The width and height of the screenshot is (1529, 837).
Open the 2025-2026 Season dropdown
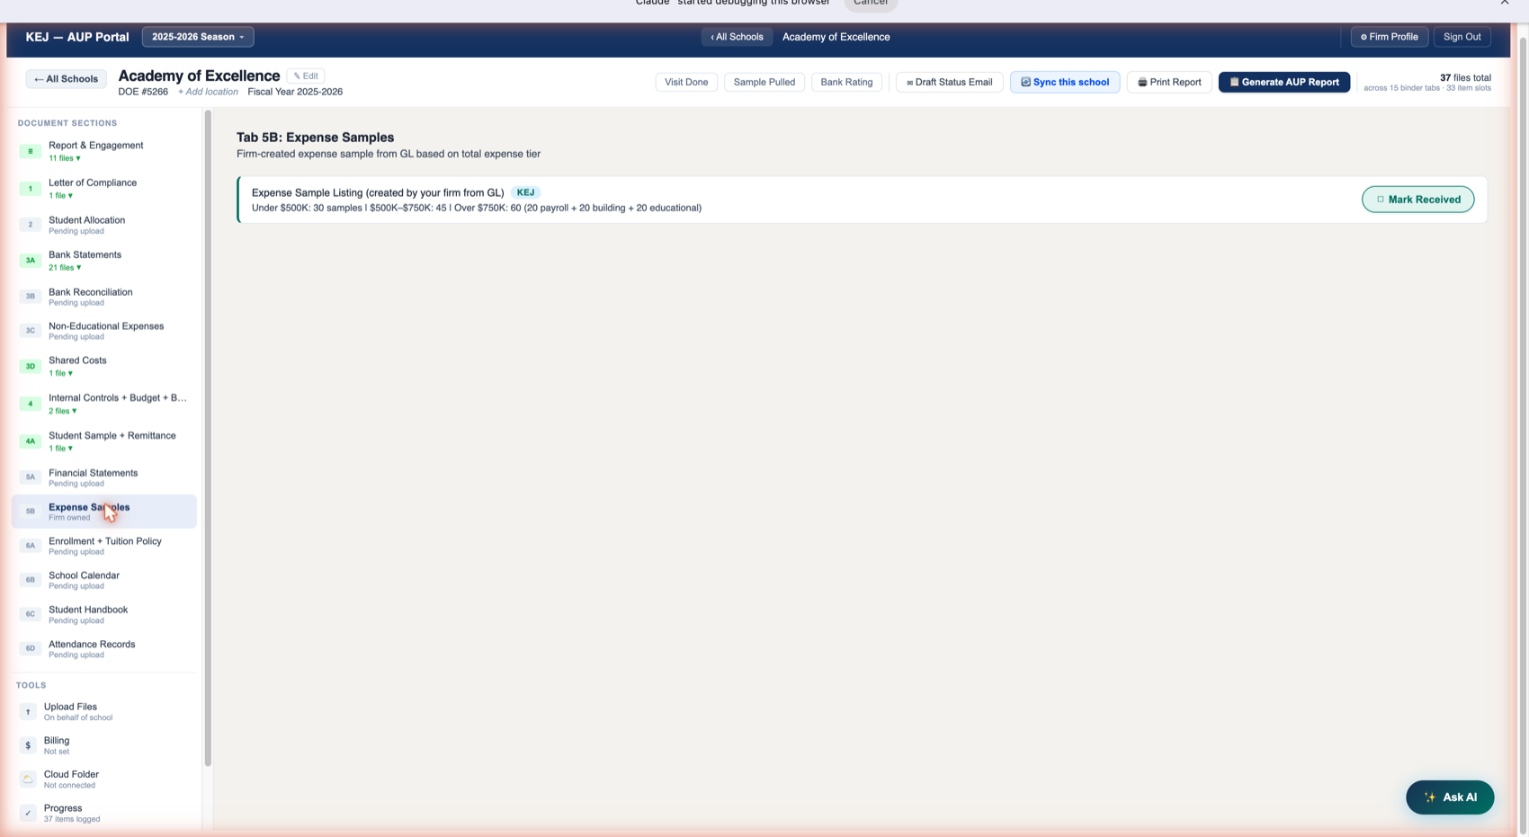coord(198,37)
